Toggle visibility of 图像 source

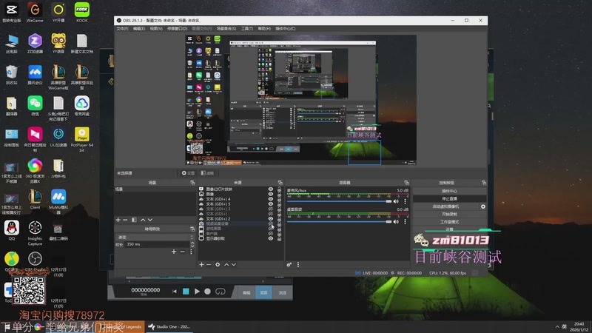pyautogui.click(x=271, y=194)
